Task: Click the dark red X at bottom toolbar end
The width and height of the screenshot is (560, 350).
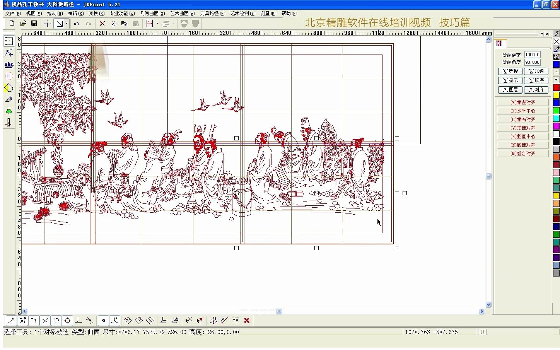Action: (x=247, y=321)
